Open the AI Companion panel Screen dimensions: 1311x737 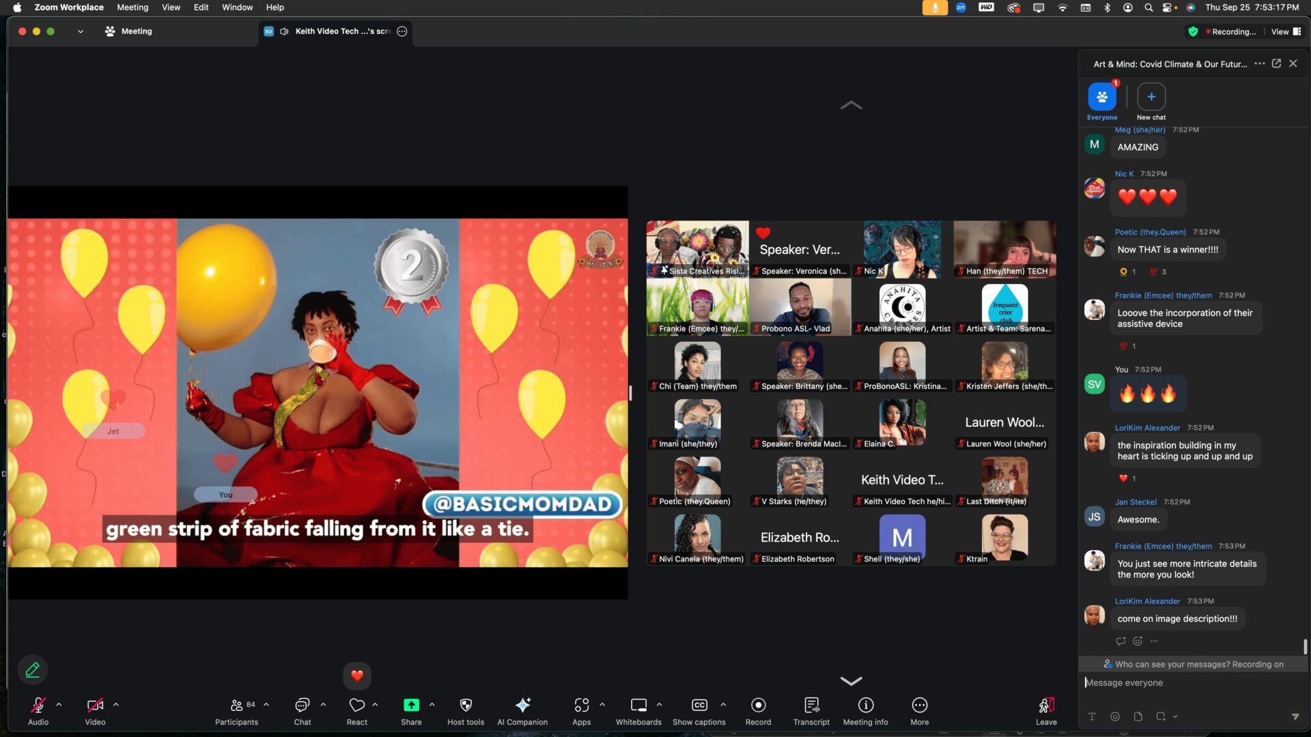[x=522, y=706]
